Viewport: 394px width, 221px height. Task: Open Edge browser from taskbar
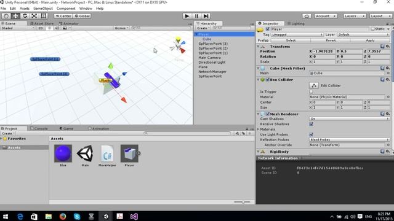pyautogui.click(x=20, y=216)
